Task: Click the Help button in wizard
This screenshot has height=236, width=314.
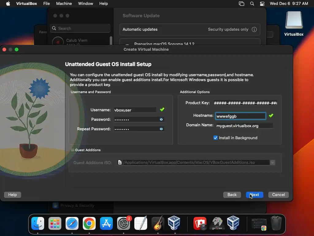Action: [12, 195]
